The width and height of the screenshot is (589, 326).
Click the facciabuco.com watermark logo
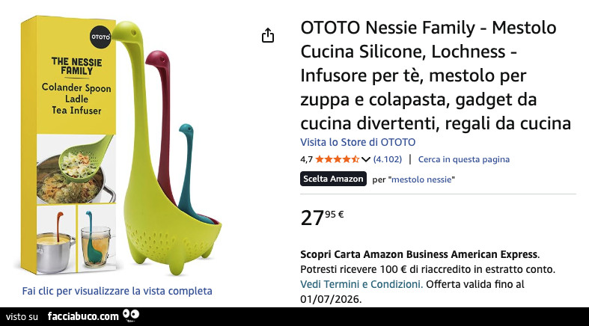click(x=82, y=316)
